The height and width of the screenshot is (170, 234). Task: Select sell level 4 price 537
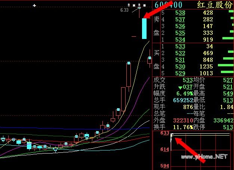[180, 19]
